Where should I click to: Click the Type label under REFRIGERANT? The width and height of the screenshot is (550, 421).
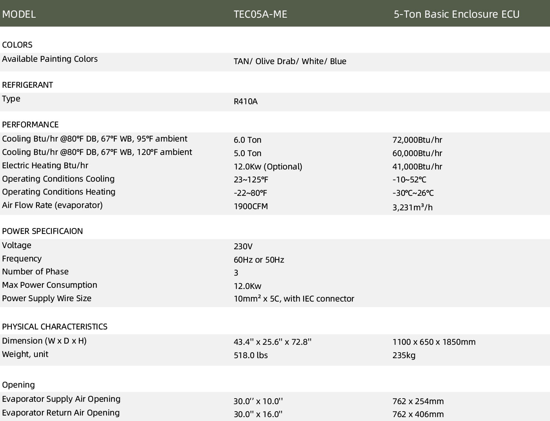pyautogui.click(x=11, y=99)
